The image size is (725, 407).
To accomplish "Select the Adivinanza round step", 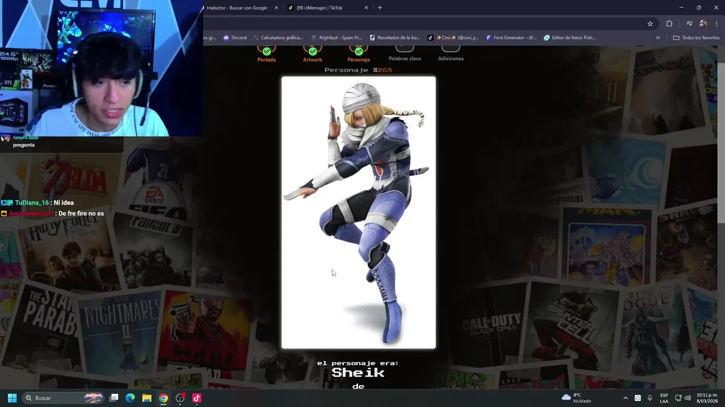I will 451,53.
